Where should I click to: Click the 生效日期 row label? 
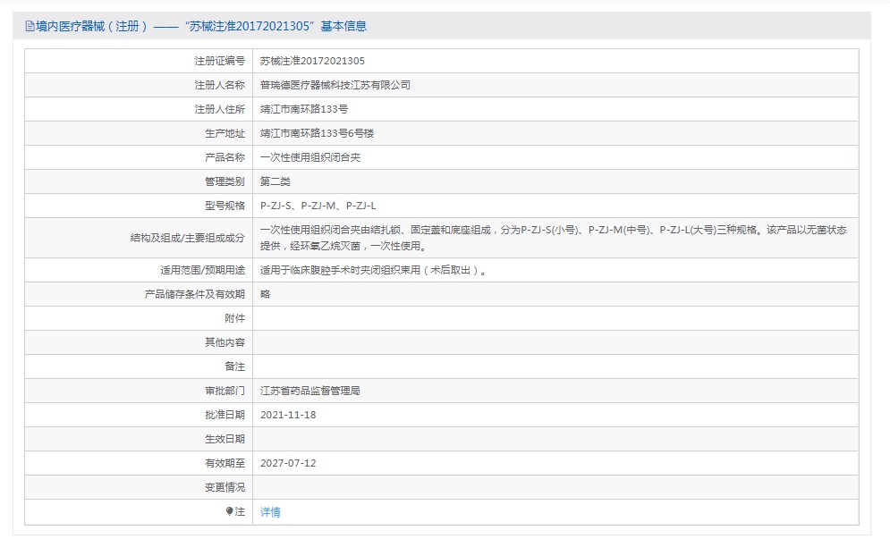pos(225,439)
